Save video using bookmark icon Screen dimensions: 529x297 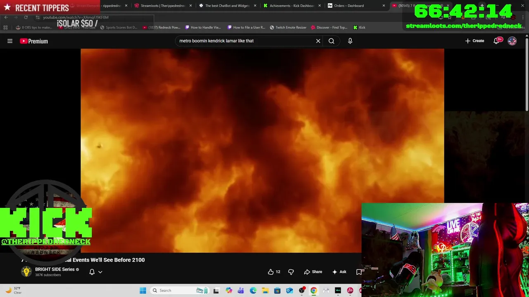359,272
